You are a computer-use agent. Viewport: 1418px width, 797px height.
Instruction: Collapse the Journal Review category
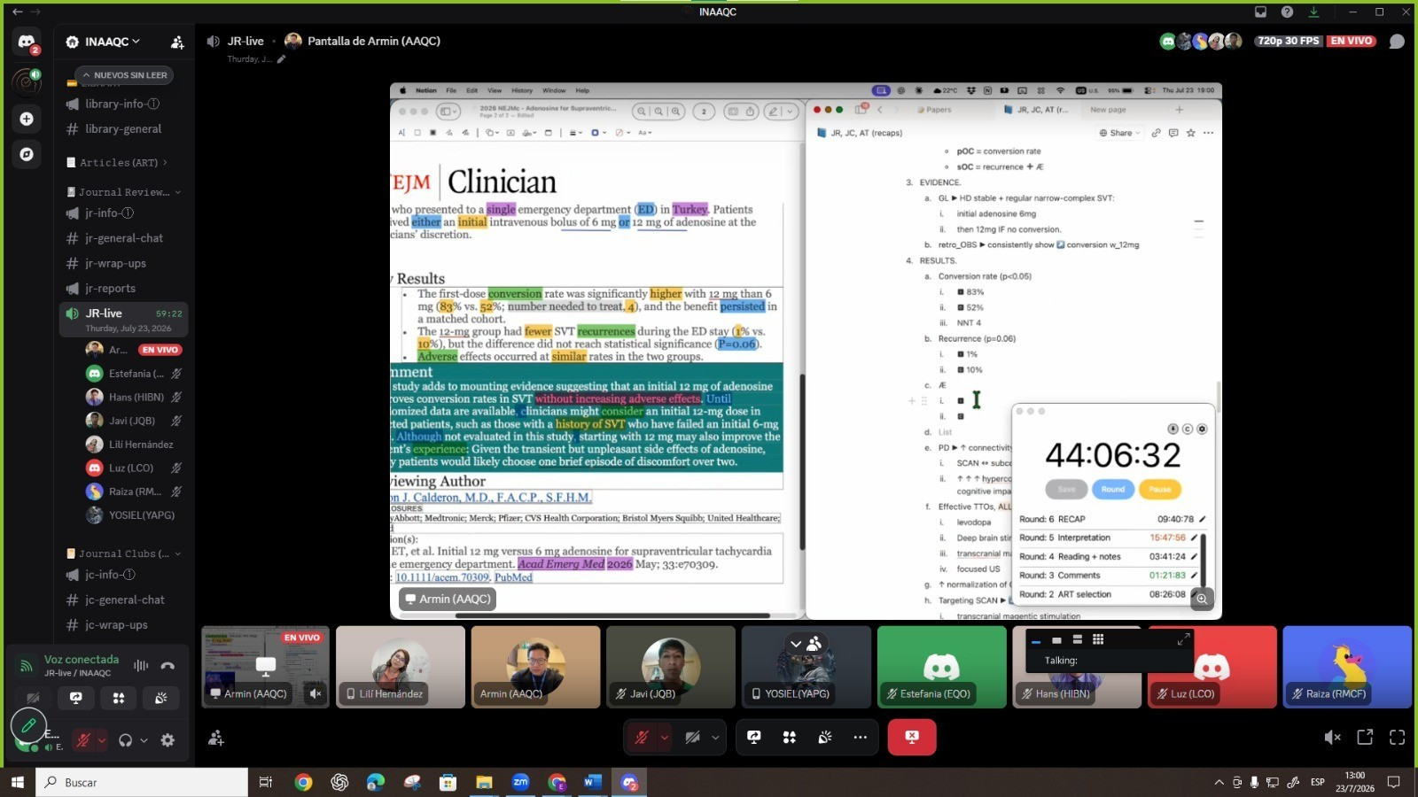pyautogui.click(x=123, y=192)
